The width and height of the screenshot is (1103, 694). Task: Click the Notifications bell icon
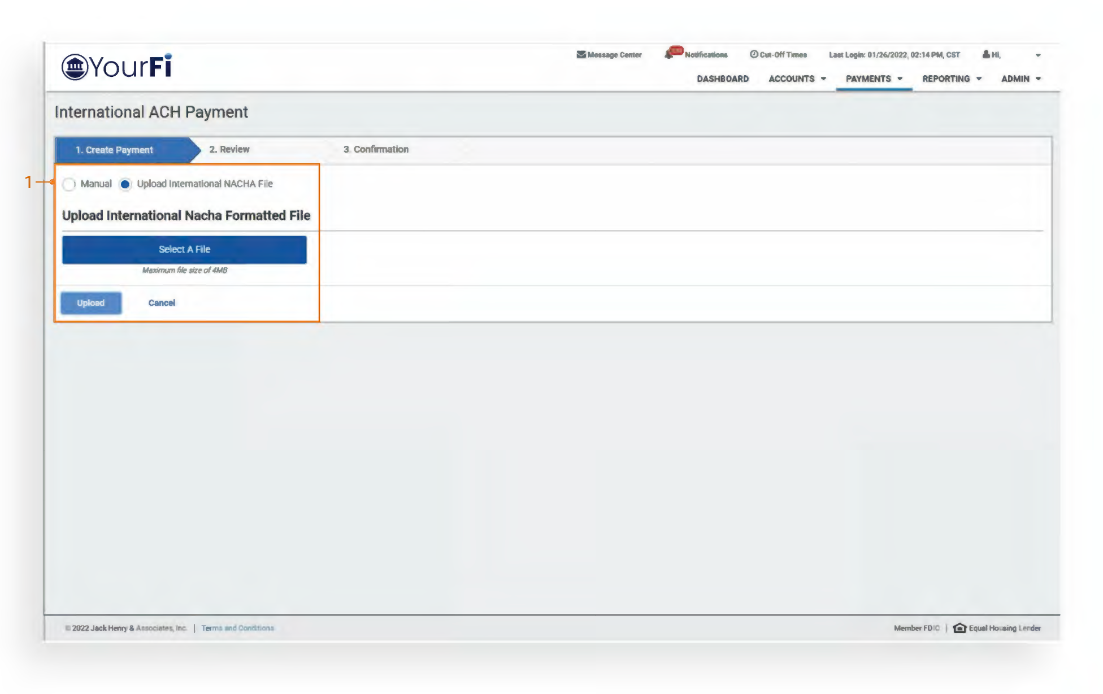[x=669, y=55]
